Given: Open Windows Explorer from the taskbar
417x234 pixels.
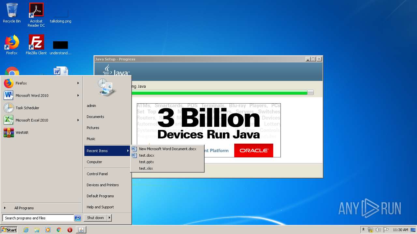Looking at the screenshot, I should pos(37,230).
